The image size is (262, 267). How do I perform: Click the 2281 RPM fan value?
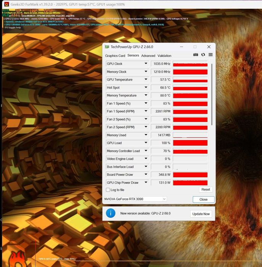pos(161,111)
